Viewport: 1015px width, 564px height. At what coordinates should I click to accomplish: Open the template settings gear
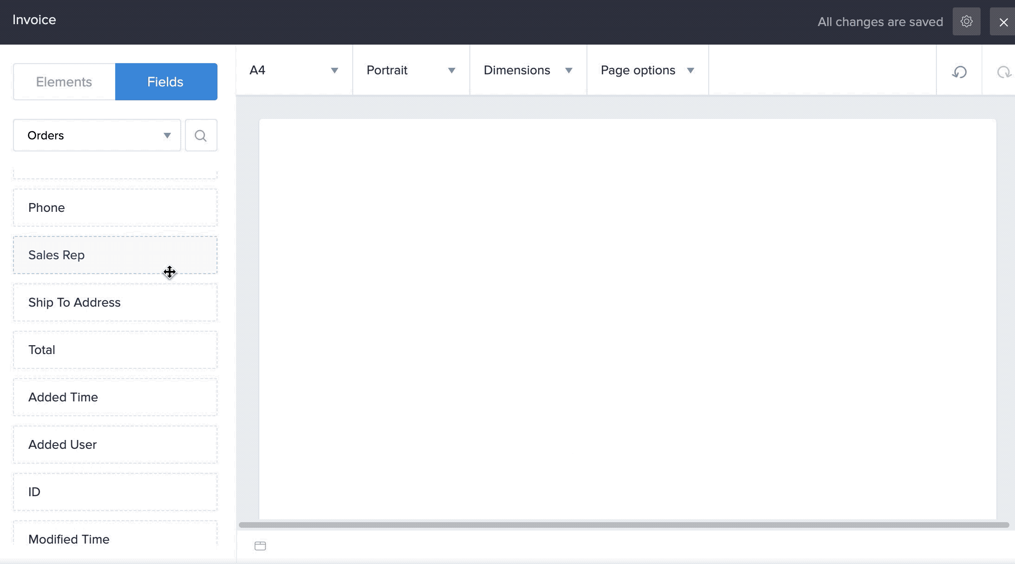pos(966,21)
